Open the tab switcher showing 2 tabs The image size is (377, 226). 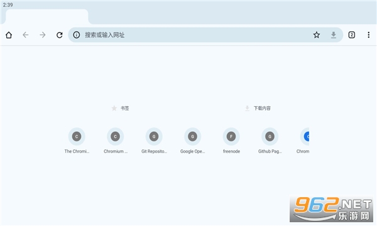click(x=351, y=35)
